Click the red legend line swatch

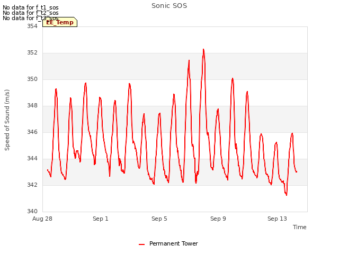141,244
